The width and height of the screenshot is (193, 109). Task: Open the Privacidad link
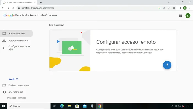[12, 98]
